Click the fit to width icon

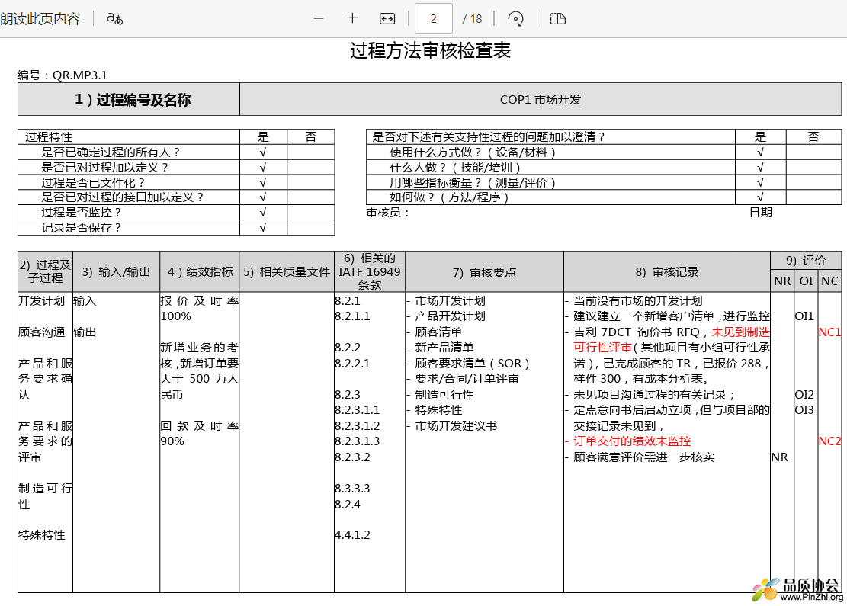coord(387,19)
